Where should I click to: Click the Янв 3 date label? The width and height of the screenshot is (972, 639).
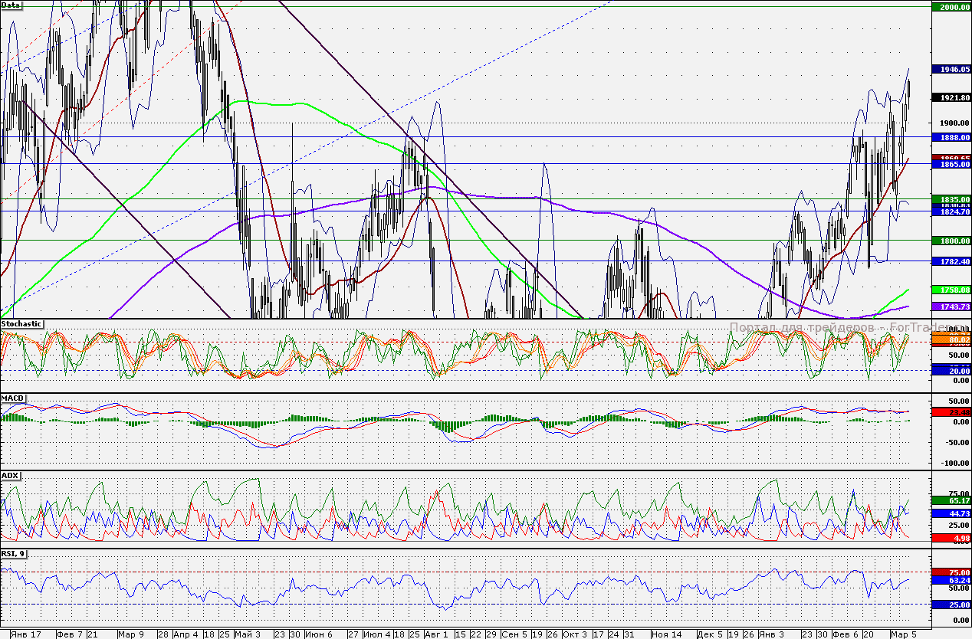pos(772,634)
